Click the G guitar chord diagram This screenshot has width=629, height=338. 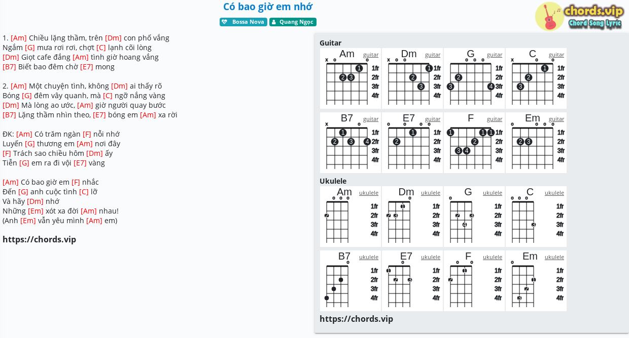[x=474, y=78]
